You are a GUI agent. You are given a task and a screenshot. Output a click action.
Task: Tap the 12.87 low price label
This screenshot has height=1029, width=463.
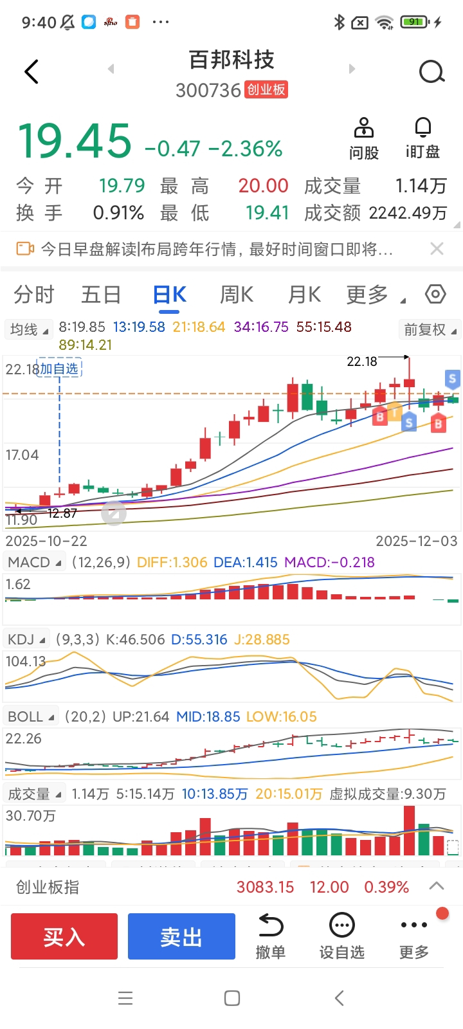click(62, 513)
